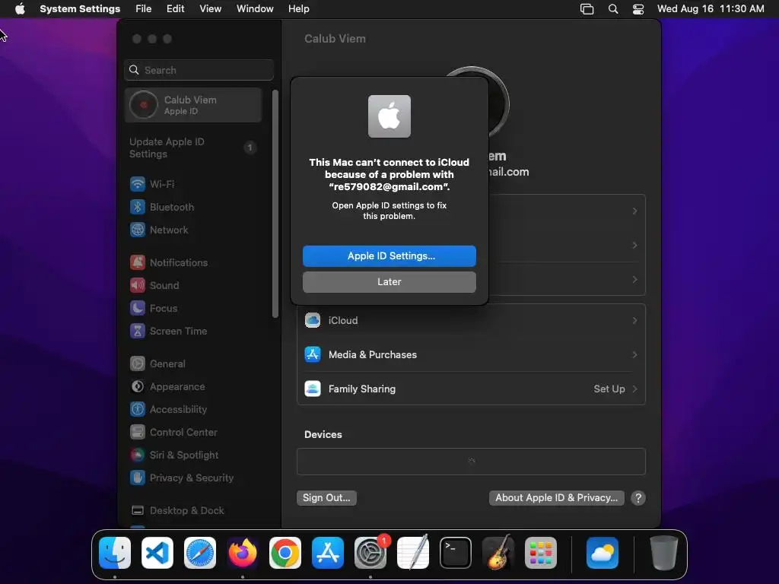Click System Settings icon in Dock
This screenshot has width=779, height=584.
coord(370,553)
